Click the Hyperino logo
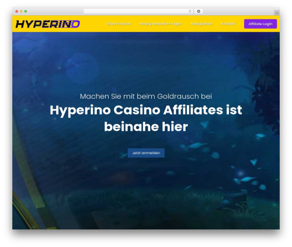The width and height of the screenshot is (292, 247). pos(48,24)
